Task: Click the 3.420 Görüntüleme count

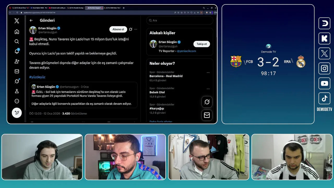Action: point(74,114)
